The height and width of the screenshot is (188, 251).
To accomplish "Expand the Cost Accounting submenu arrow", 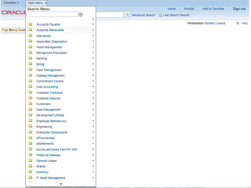I will (x=93, y=87).
